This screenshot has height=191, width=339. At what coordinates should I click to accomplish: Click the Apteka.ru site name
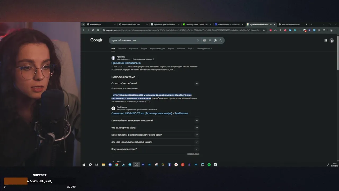coord(121,57)
